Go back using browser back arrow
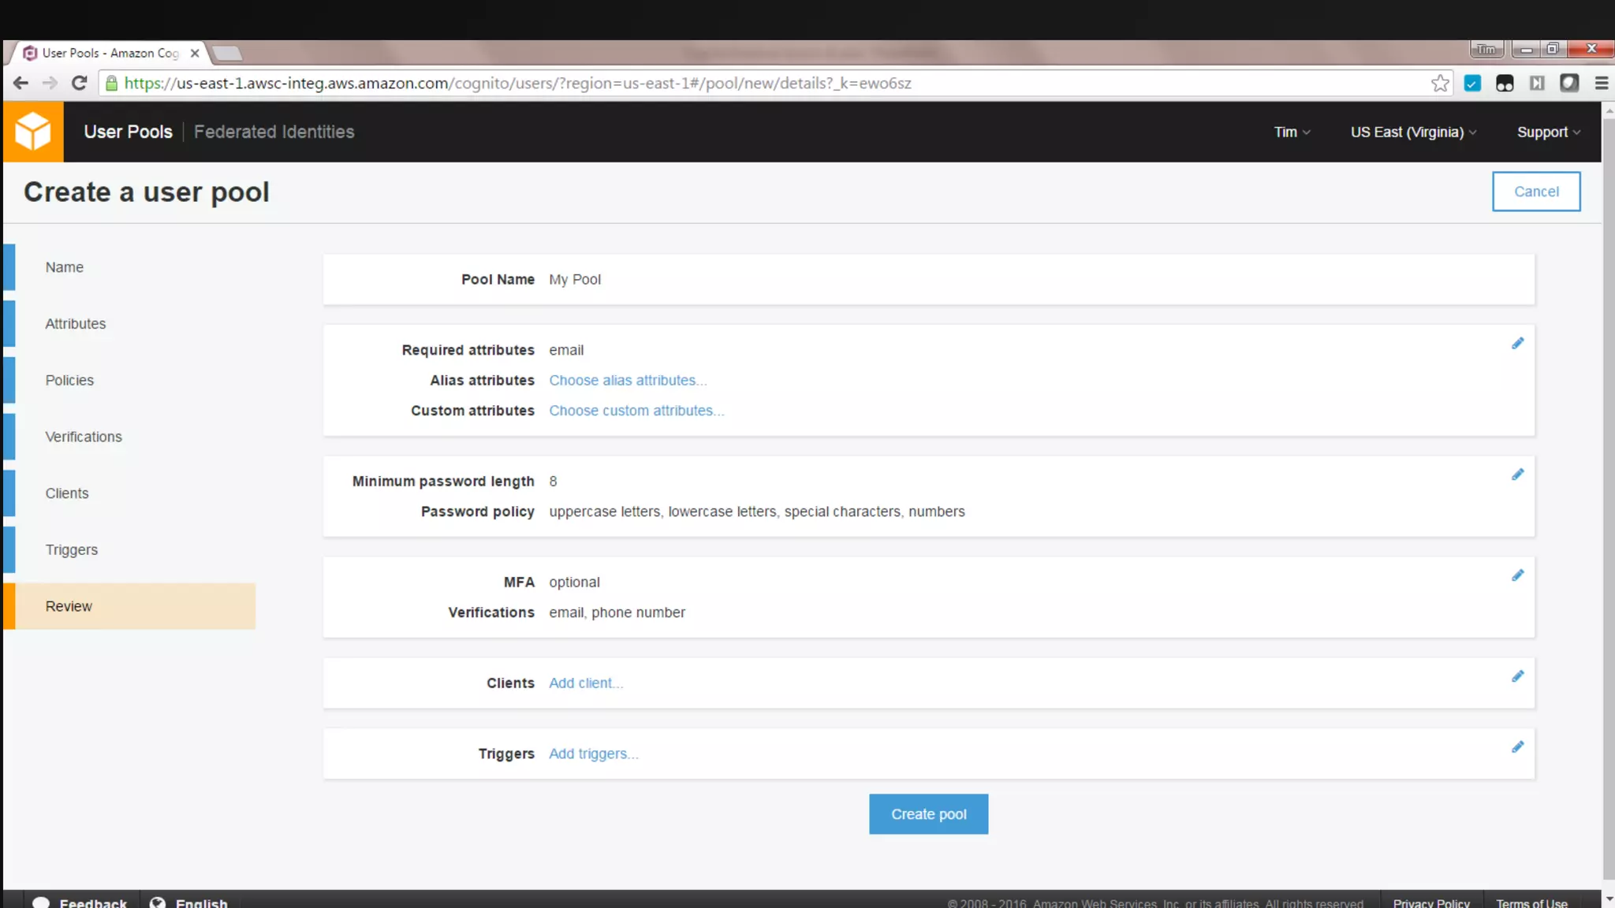The height and width of the screenshot is (908, 1615). pyautogui.click(x=21, y=84)
